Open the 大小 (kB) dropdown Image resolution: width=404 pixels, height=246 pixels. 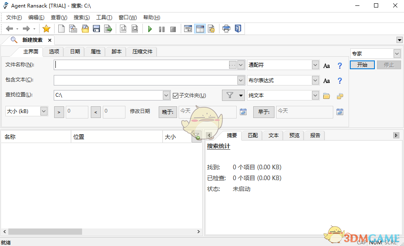pyautogui.click(x=43, y=111)
